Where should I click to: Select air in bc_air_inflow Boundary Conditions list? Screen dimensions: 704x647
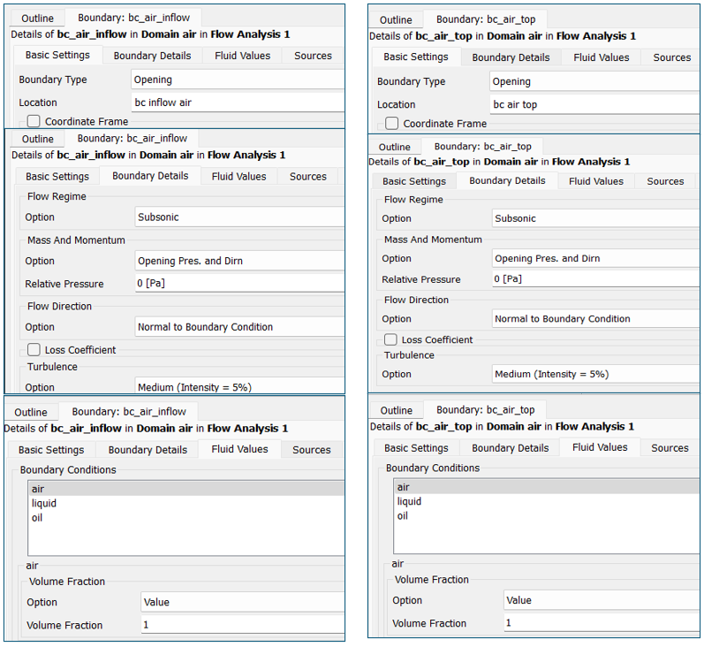coord(185,489)
